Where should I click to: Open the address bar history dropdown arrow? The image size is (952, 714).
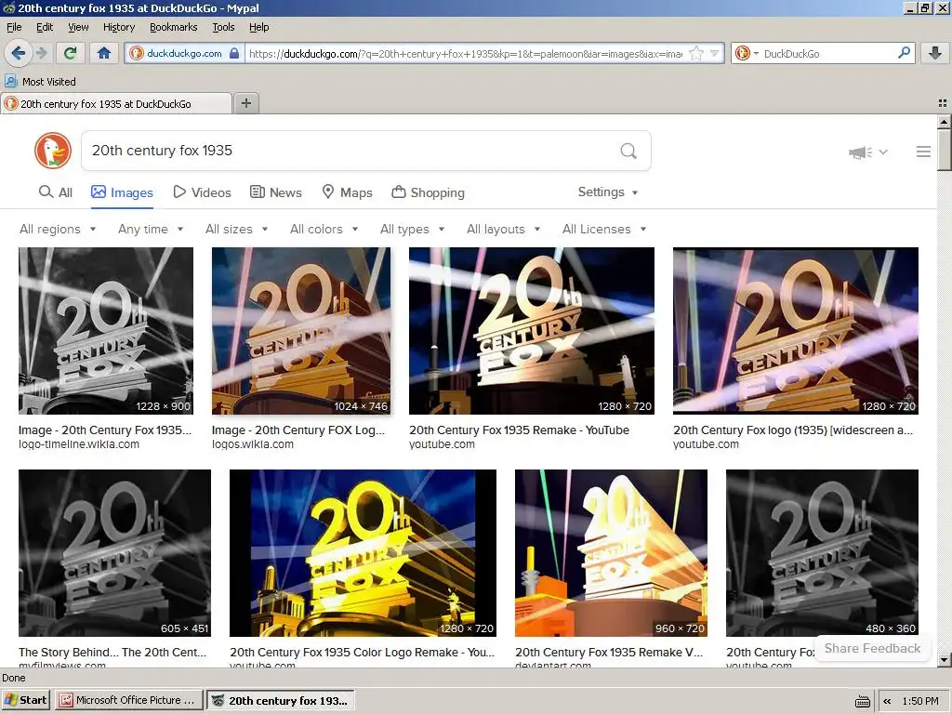pos(715,53)
